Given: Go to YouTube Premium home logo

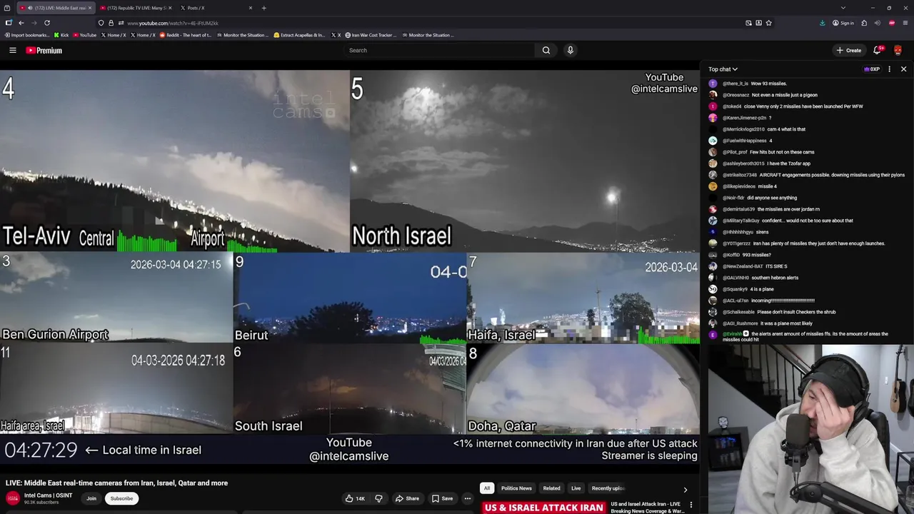Looking at the screenshot, I should [44, 50].
